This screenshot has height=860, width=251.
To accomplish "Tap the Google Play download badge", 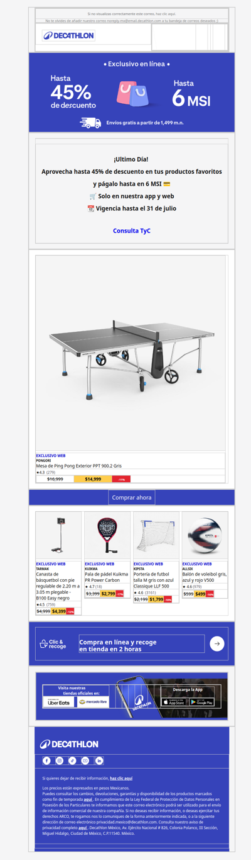I will pyautogui.click(x=201, y=702).
